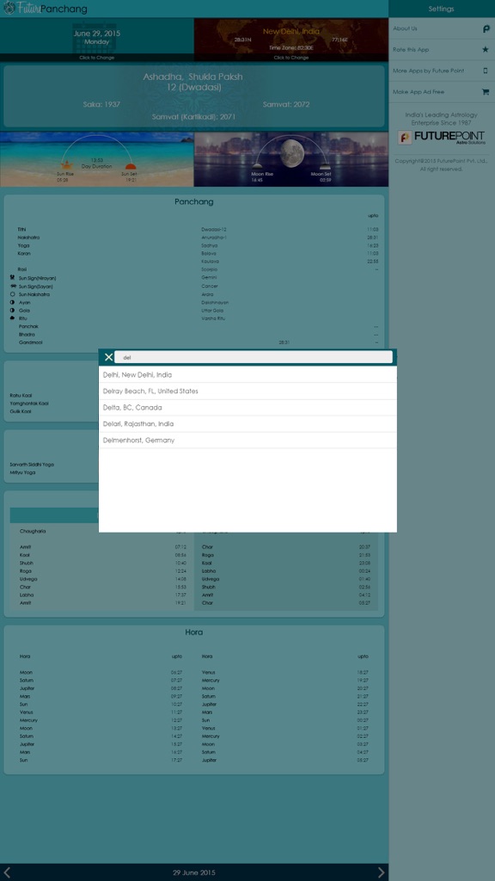
Task: Open the About Us icon
Action: [486, 28]
